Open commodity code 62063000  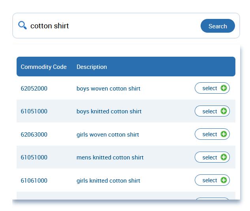pyautogui.click(x=34, y=135)
